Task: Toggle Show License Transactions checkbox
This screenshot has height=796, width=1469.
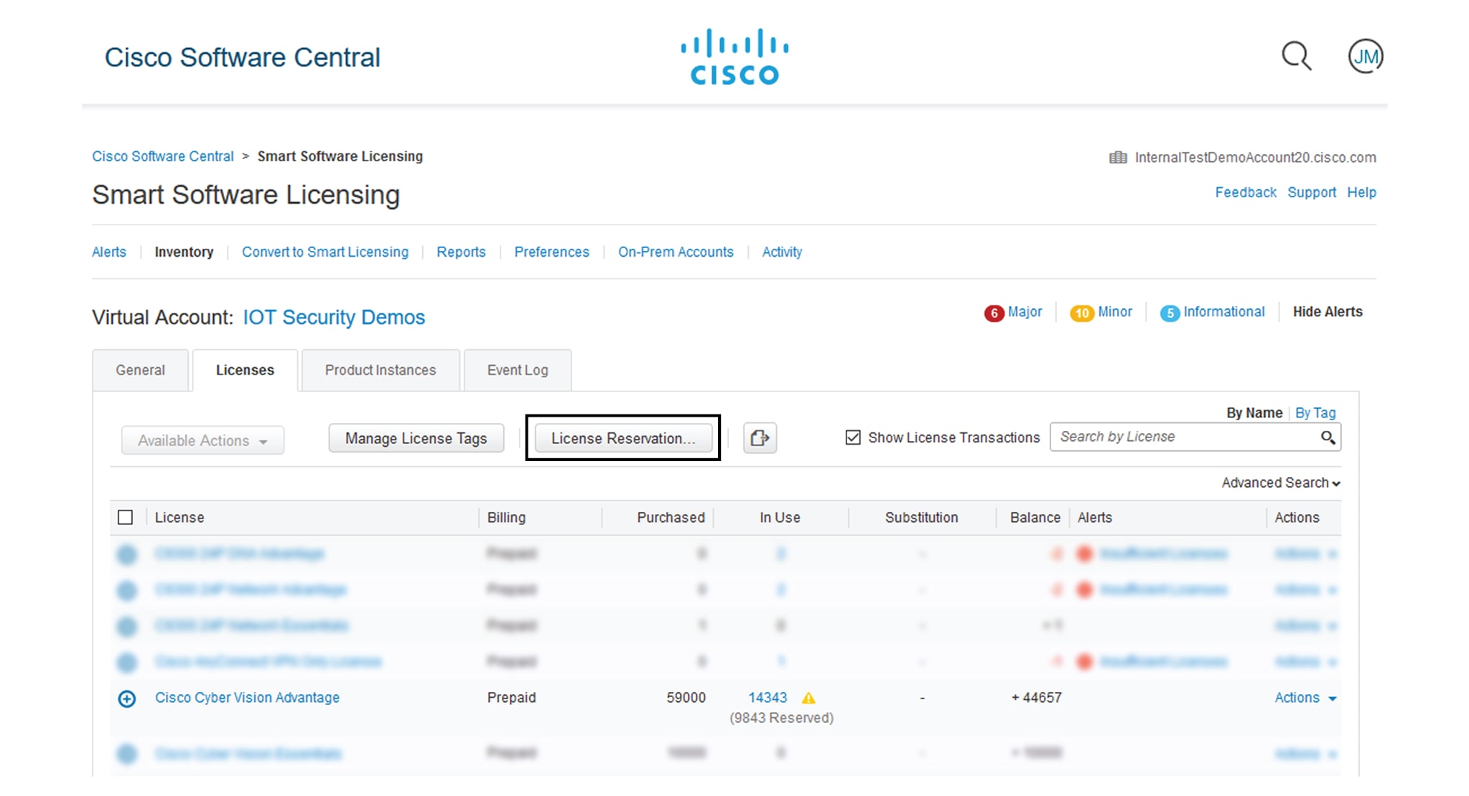Action: pos(853,437)
